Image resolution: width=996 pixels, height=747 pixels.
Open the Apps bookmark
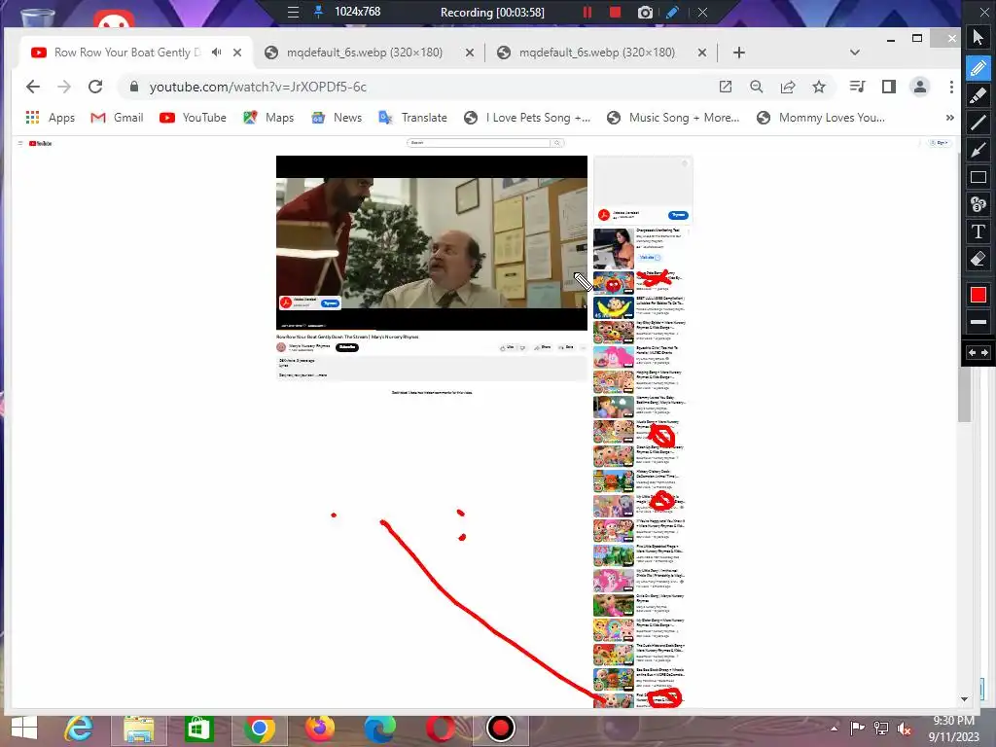(x=51, y=118)
